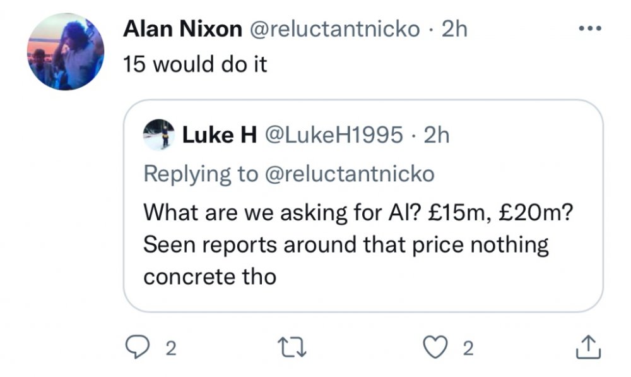Viewport: 631px width, 377px height.
Task: Click Luke H's small avatar
Action: 158,134
